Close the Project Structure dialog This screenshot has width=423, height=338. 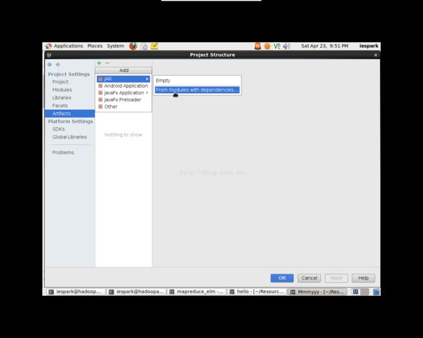(x=375, y=55)
